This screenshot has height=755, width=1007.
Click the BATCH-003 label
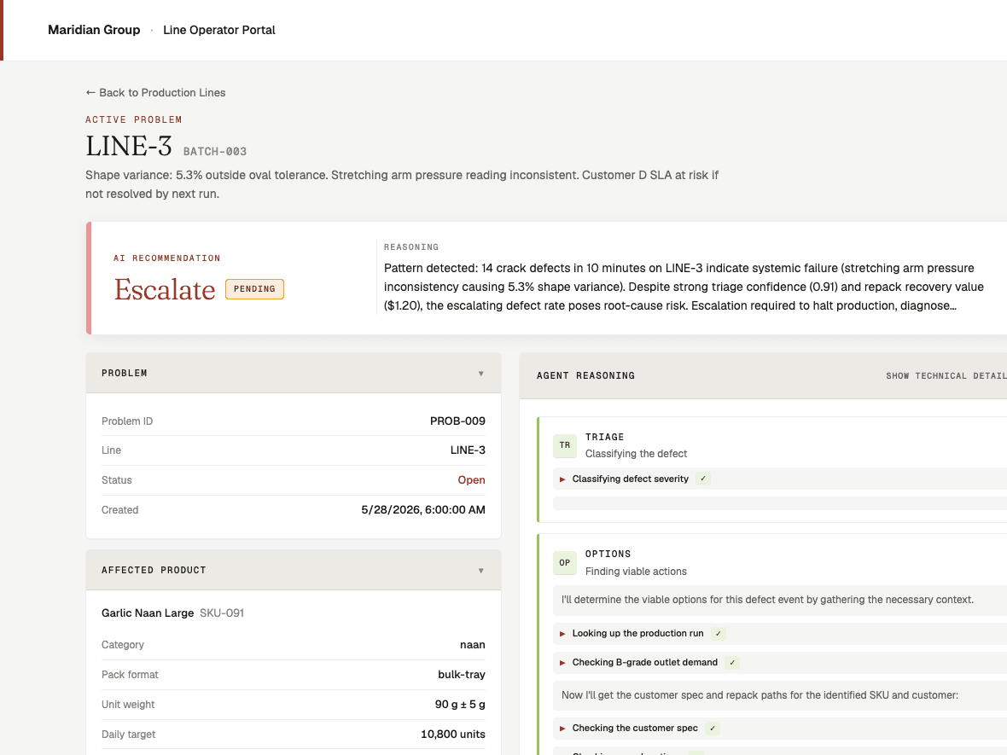tap(215, 152)
